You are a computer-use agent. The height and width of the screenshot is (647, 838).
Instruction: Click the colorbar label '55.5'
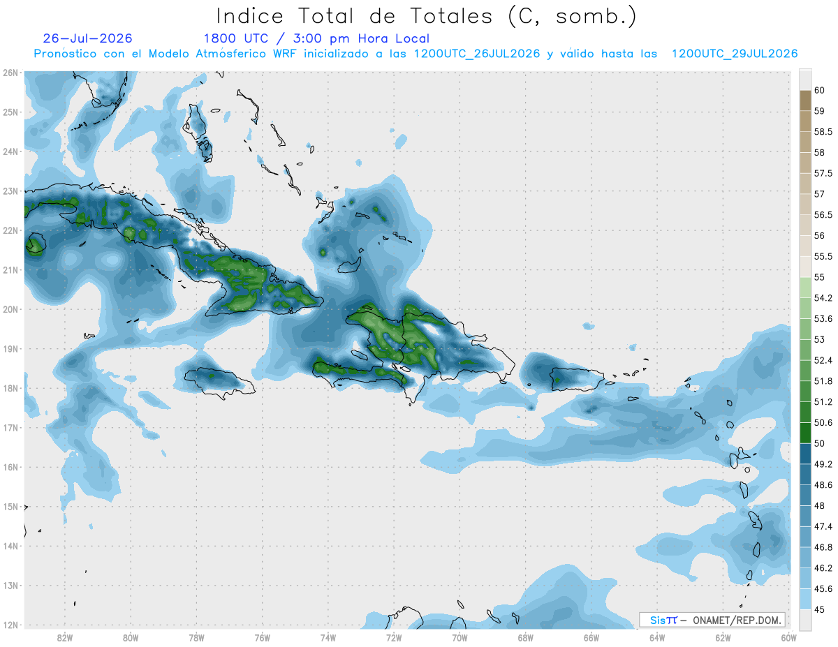pos(823,256)
